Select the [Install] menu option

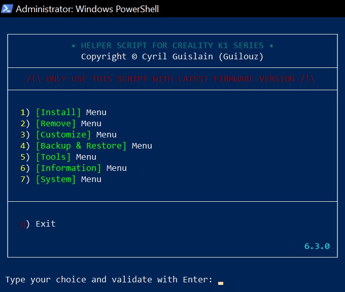coord(58,113)
